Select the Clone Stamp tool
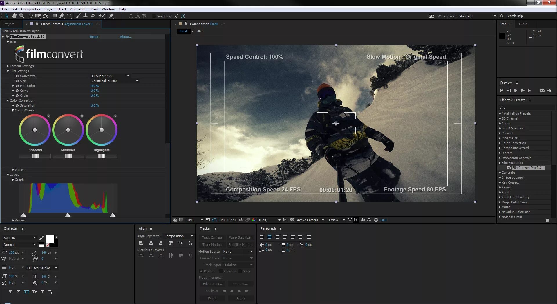The width and height of the screenshot is (557, 304). [x=86, y=16]
